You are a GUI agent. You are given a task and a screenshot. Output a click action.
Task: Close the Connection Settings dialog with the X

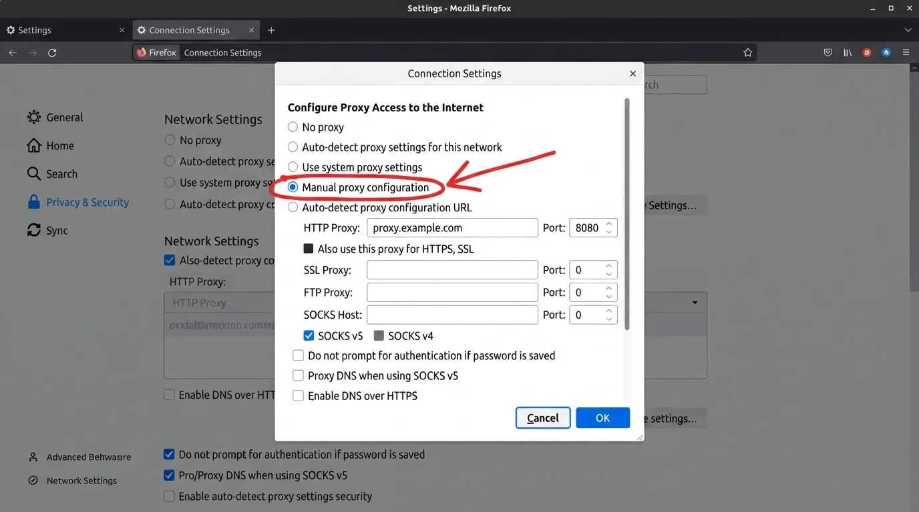coord(633,73)
